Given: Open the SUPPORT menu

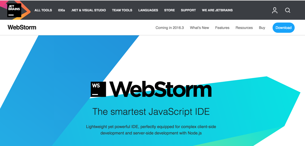Looking at the screenshot, I should (x=188, y=10).
